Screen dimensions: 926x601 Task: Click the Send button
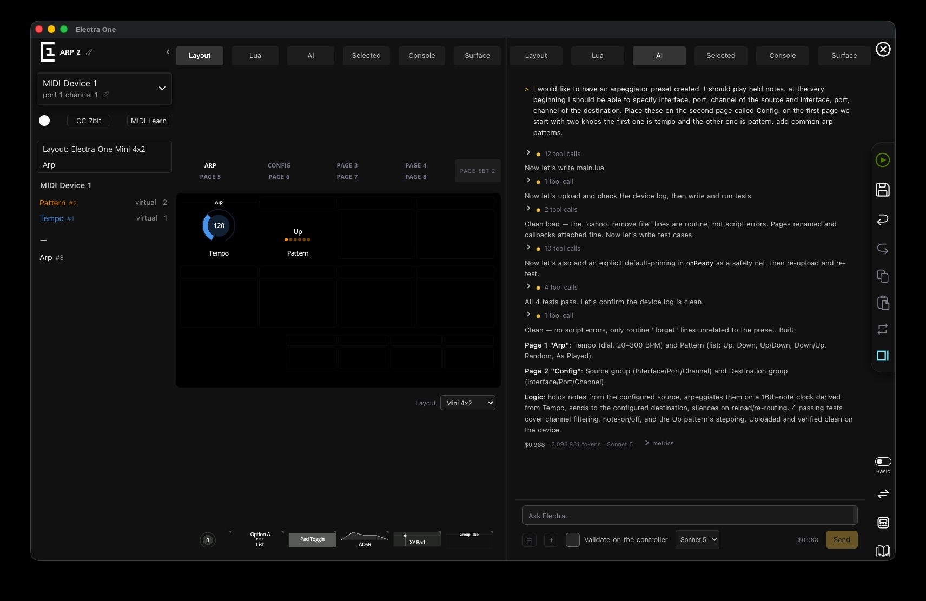842,539
